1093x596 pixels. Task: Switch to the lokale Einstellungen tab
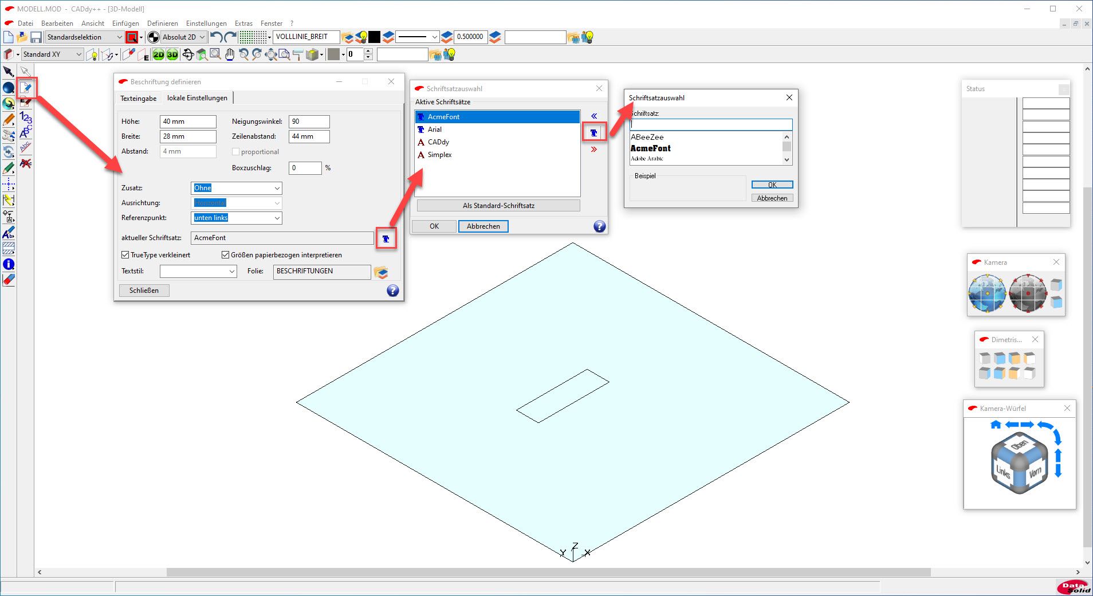click(197, 98)
